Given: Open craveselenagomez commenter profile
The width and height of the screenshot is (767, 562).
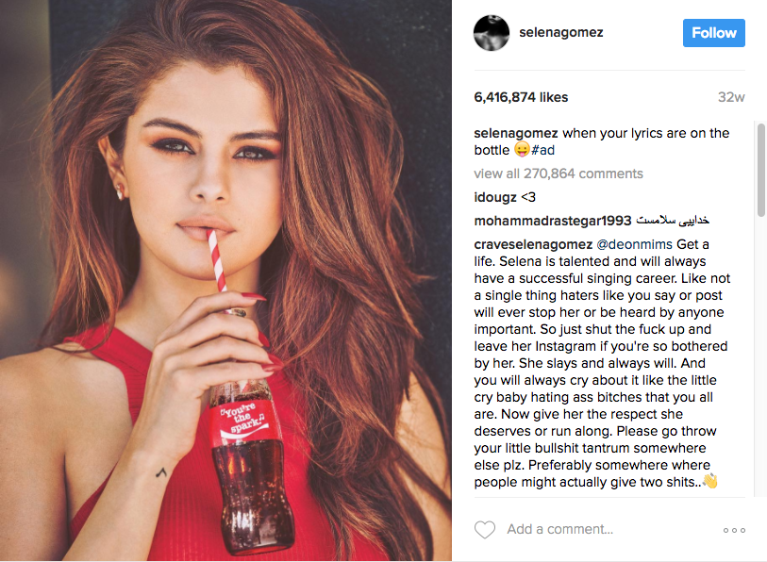Looking at the screenshot, I should (x=533, y=244).
